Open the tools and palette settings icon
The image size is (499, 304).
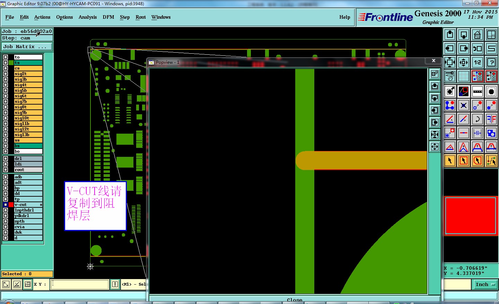(x=450, y=76)
